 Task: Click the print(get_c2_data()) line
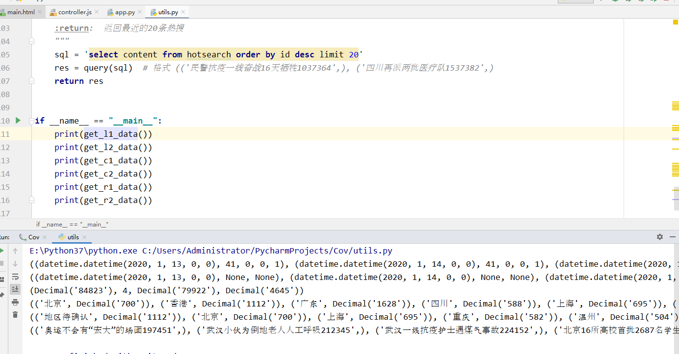pyautogui.click(x=104, y=174)
